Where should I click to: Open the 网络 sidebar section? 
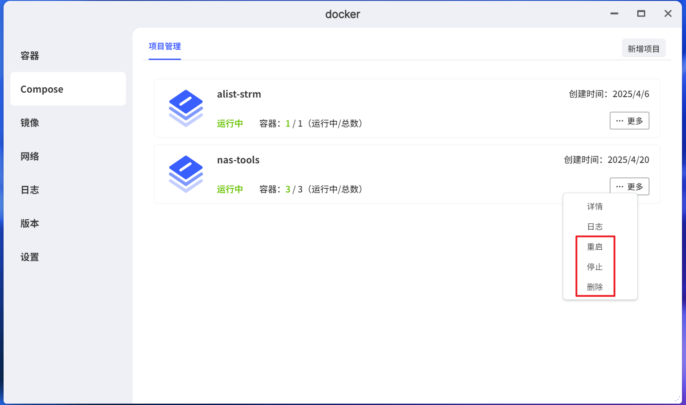click(68, 156)
